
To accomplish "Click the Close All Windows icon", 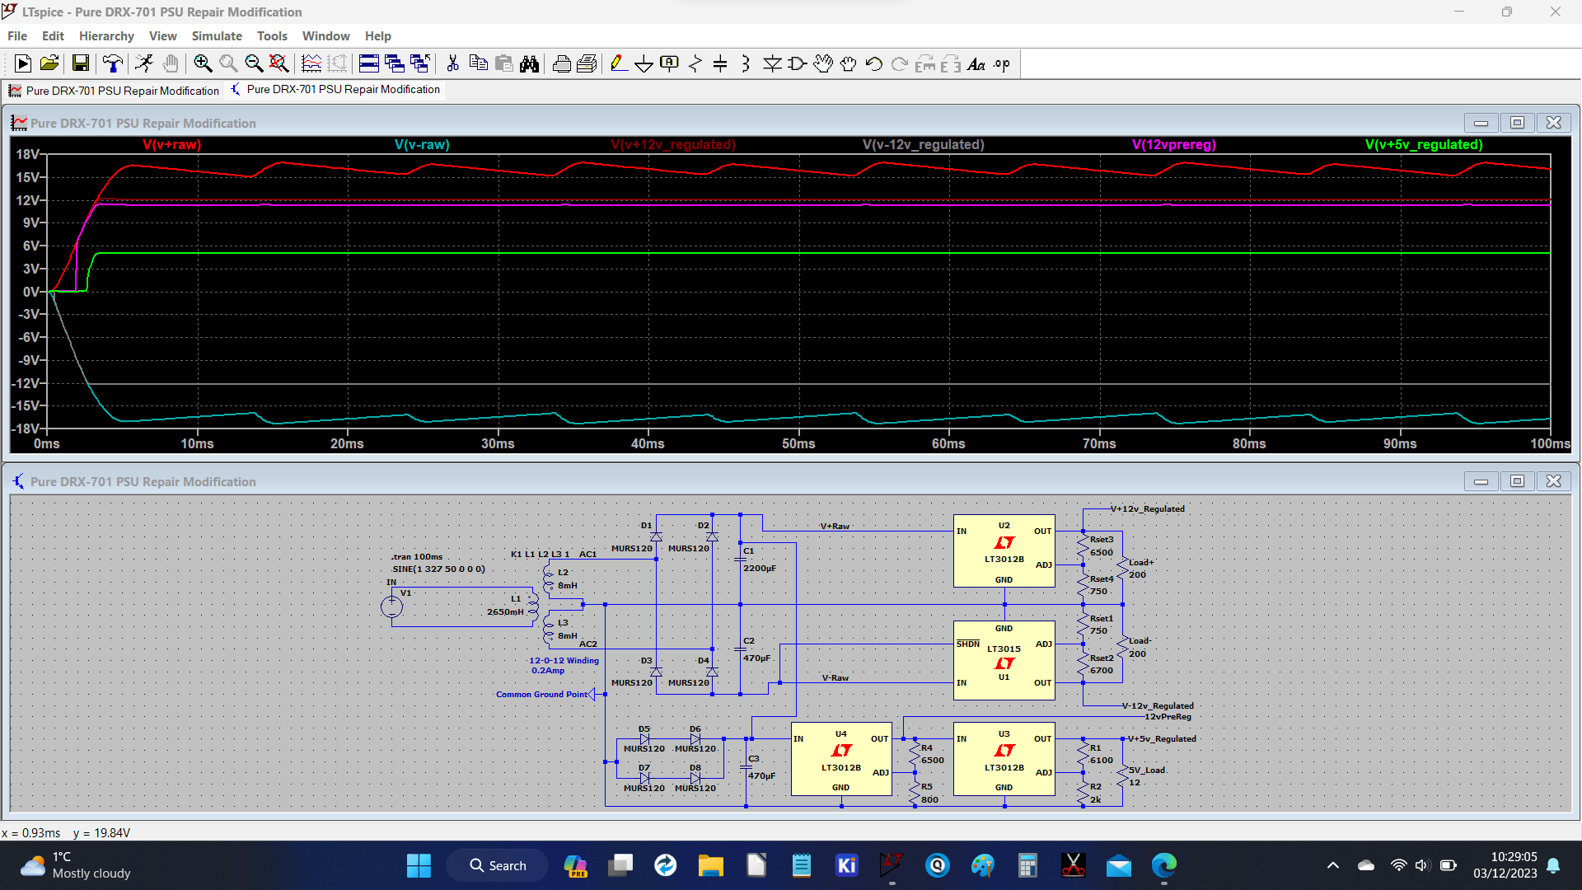I will 420,63.
